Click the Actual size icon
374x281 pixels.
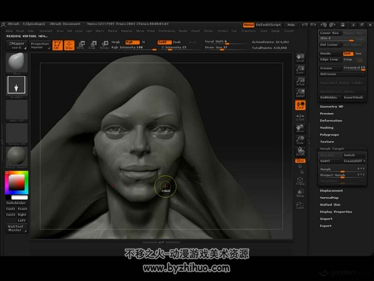point(300,81)
